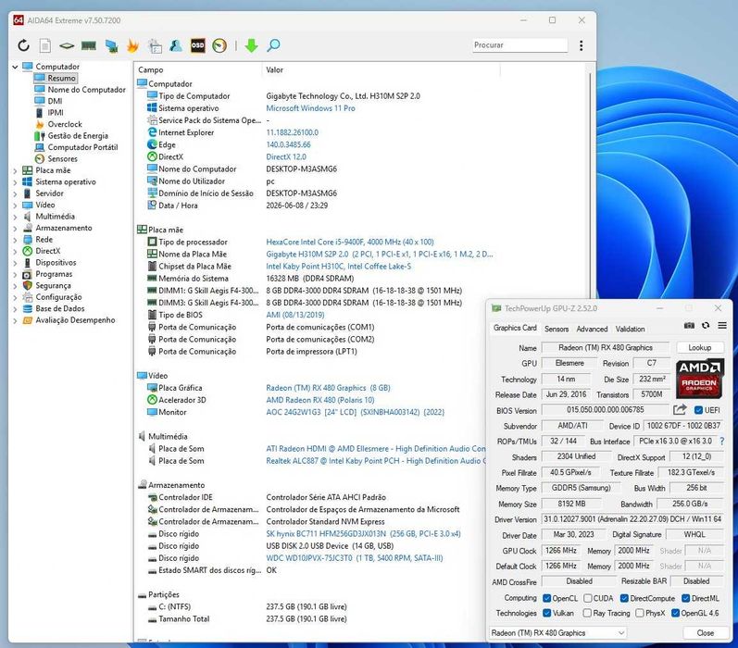The width and height of the screenshot is (738, 648).
Task: Collapse the Computador tree node
Action: pos(15,67)
